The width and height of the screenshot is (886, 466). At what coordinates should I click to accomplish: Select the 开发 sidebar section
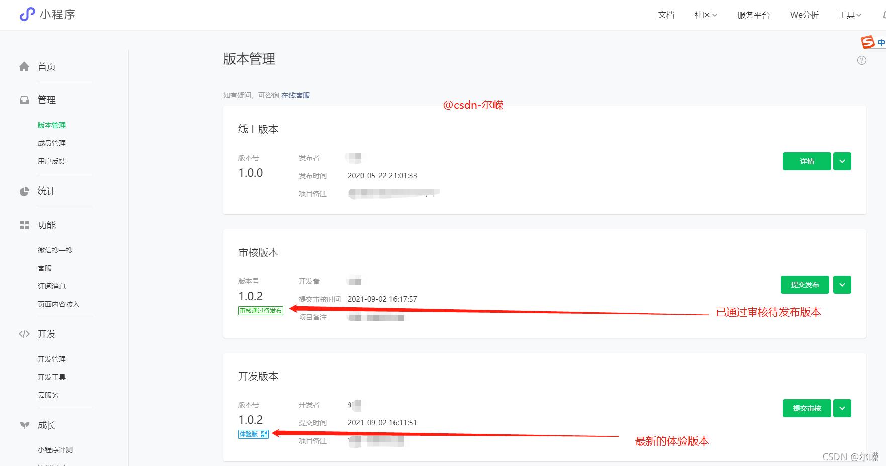coord(47,334)
